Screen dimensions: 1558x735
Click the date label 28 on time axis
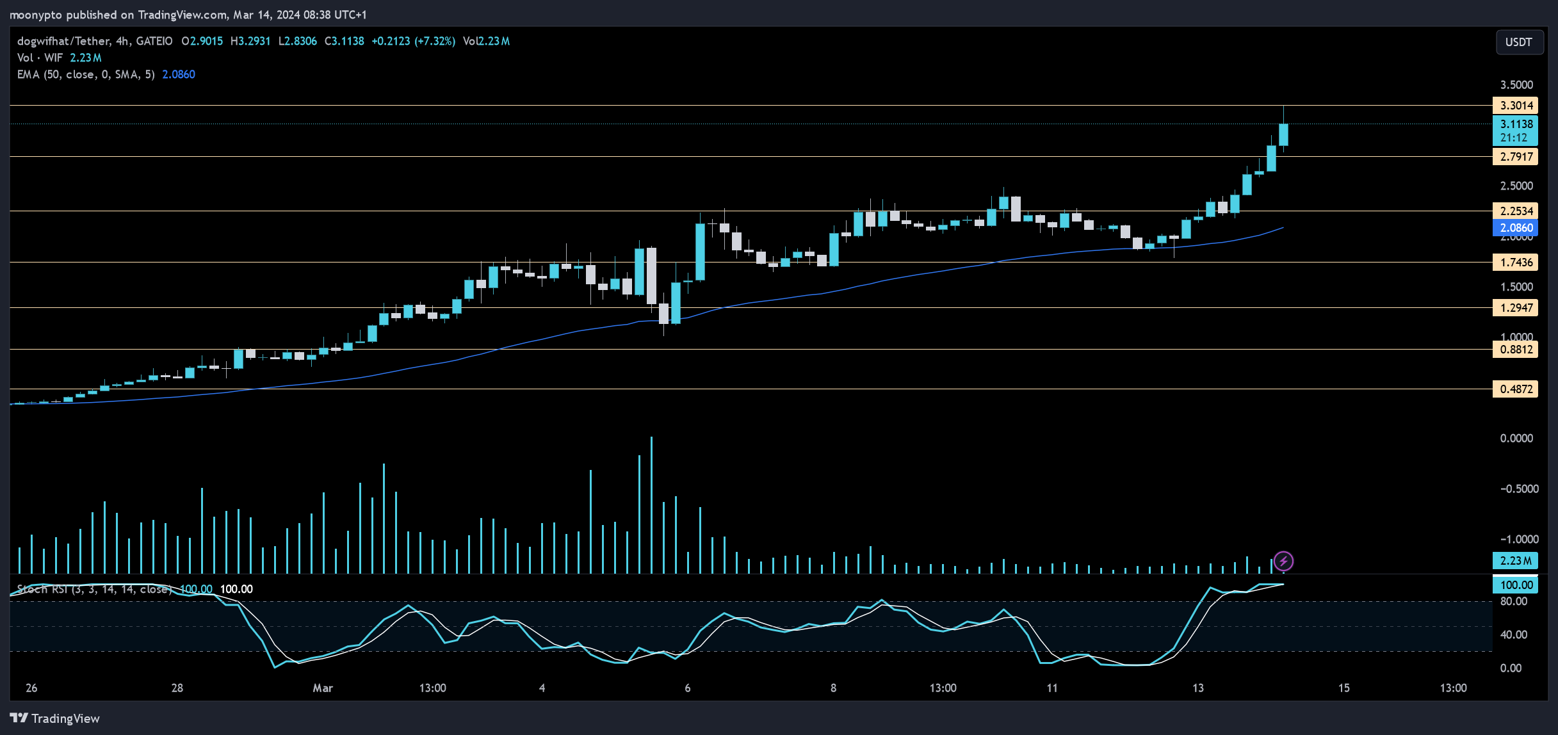click(x=177, y=688)
